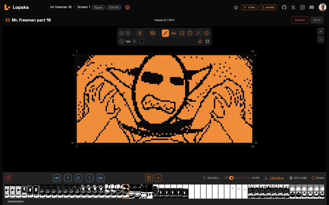Select the last visible frame thumbnail
The width and height of the screenshot is (329, 205).
pyautogui.click(x=322, y=192)
